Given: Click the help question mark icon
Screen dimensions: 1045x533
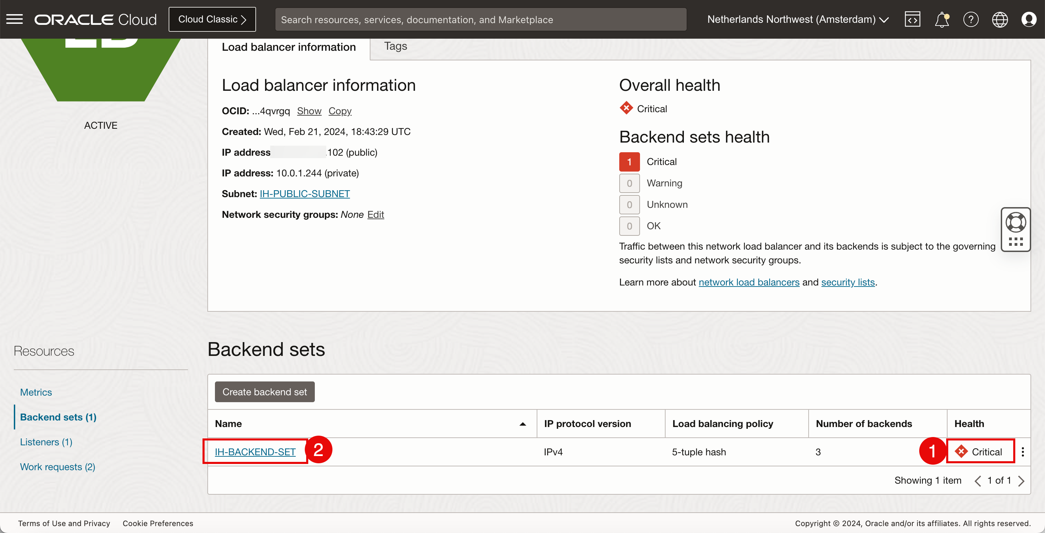Looking at the screenshot, I should pos(971,19).
